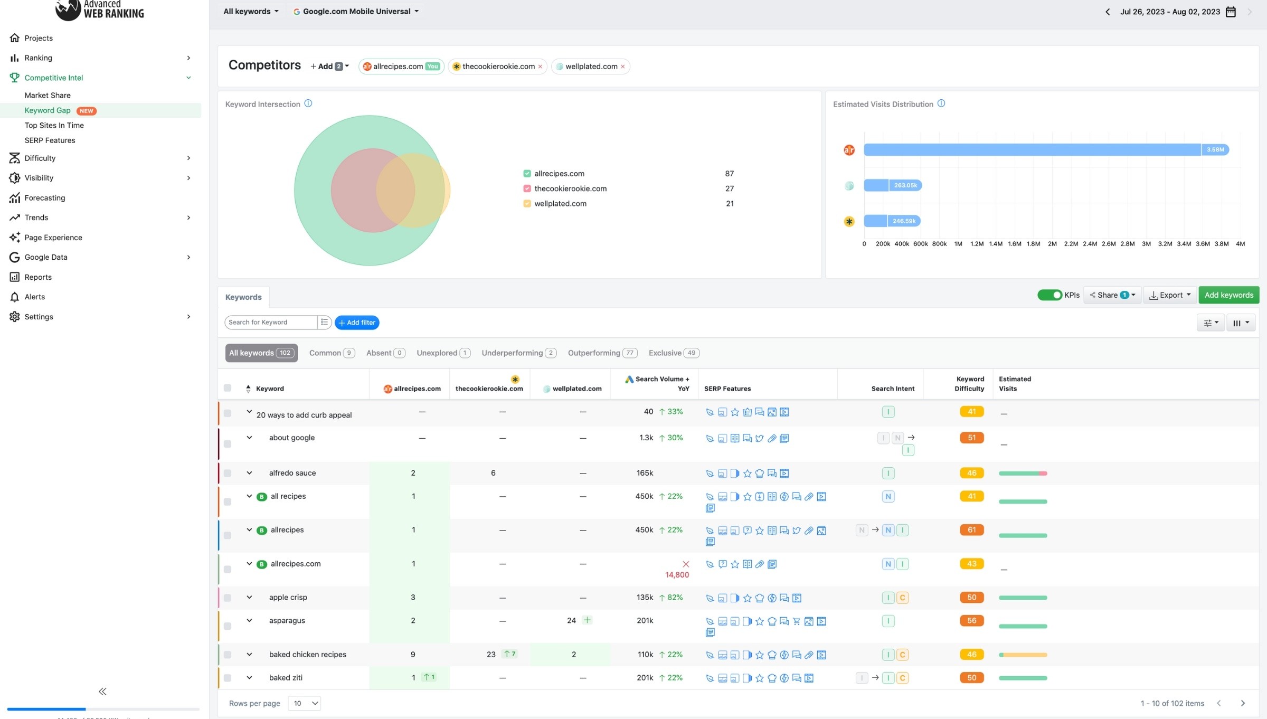
Task: Click plus icon beside asparagus wellplated rank
Action: [x=587, y=620]
